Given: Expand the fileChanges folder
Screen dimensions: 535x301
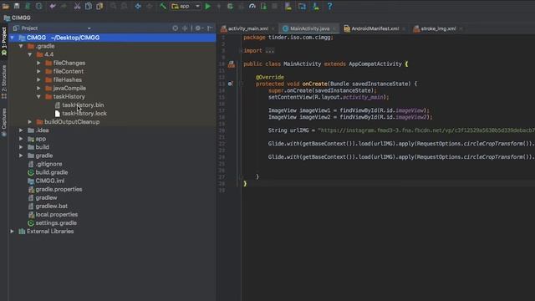Looking at the screenshot, I should pyautogui.click(x=38, y=63).
